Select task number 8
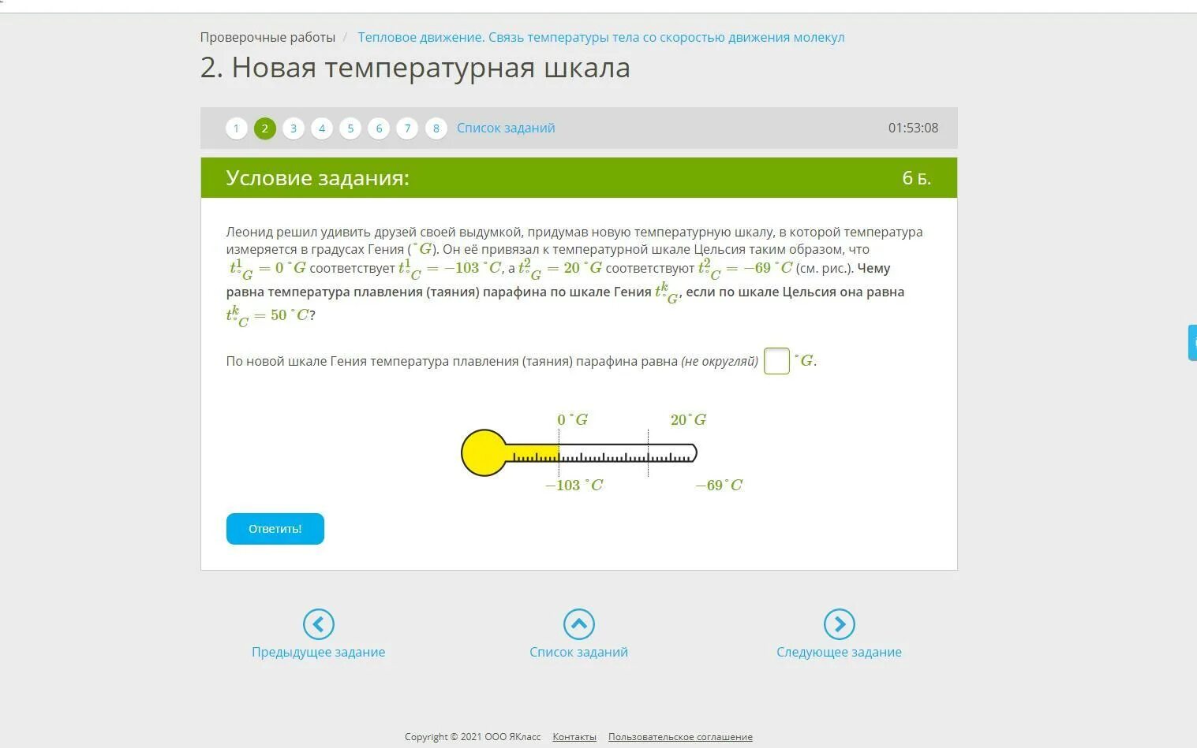The height and width of the screenshot is (748, 1197). tap(436, 128)
